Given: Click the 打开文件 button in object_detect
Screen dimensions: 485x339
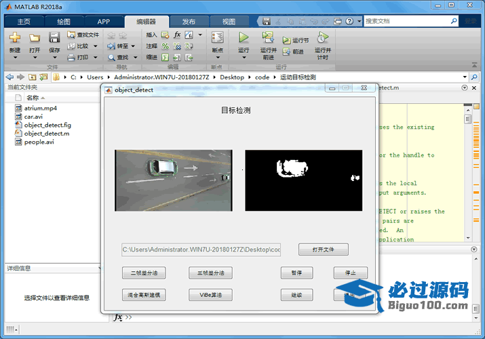Looking at the screenshot, I should (324, 250).
